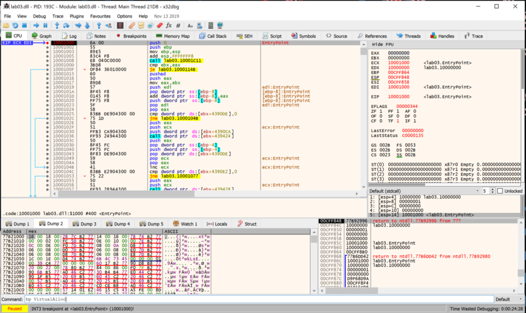This screenshot has height=313, width=526.
Task: Pause execution with the pause icon
Action: click(x=45, y=26)
